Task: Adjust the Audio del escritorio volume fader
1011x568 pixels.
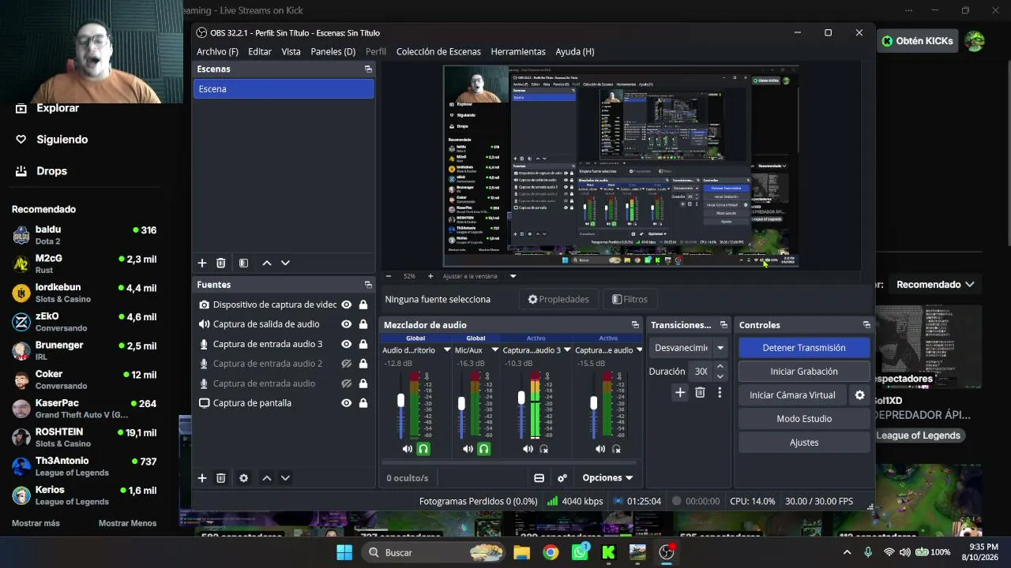Action: pyautogui.click(x=400, y=402)
